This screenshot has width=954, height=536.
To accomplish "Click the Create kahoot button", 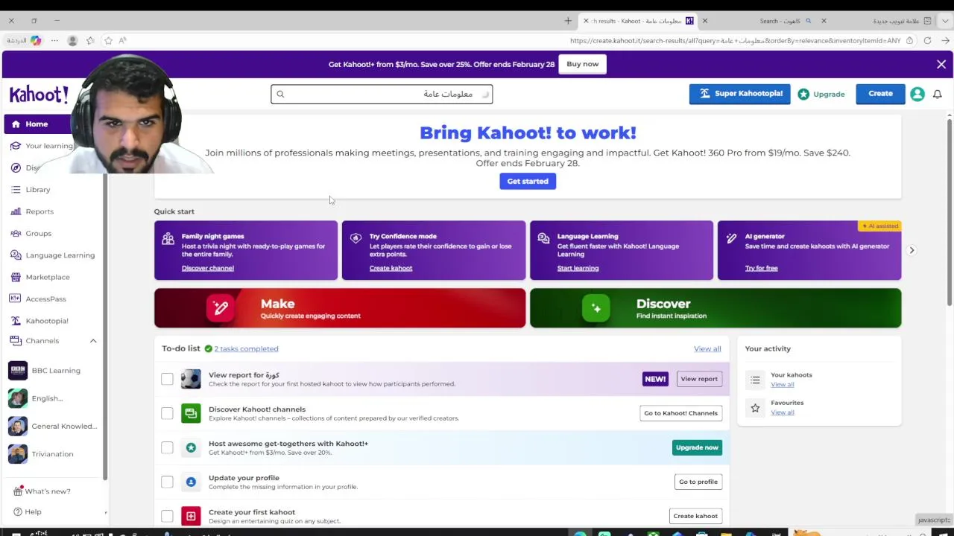I will (695, 516).
